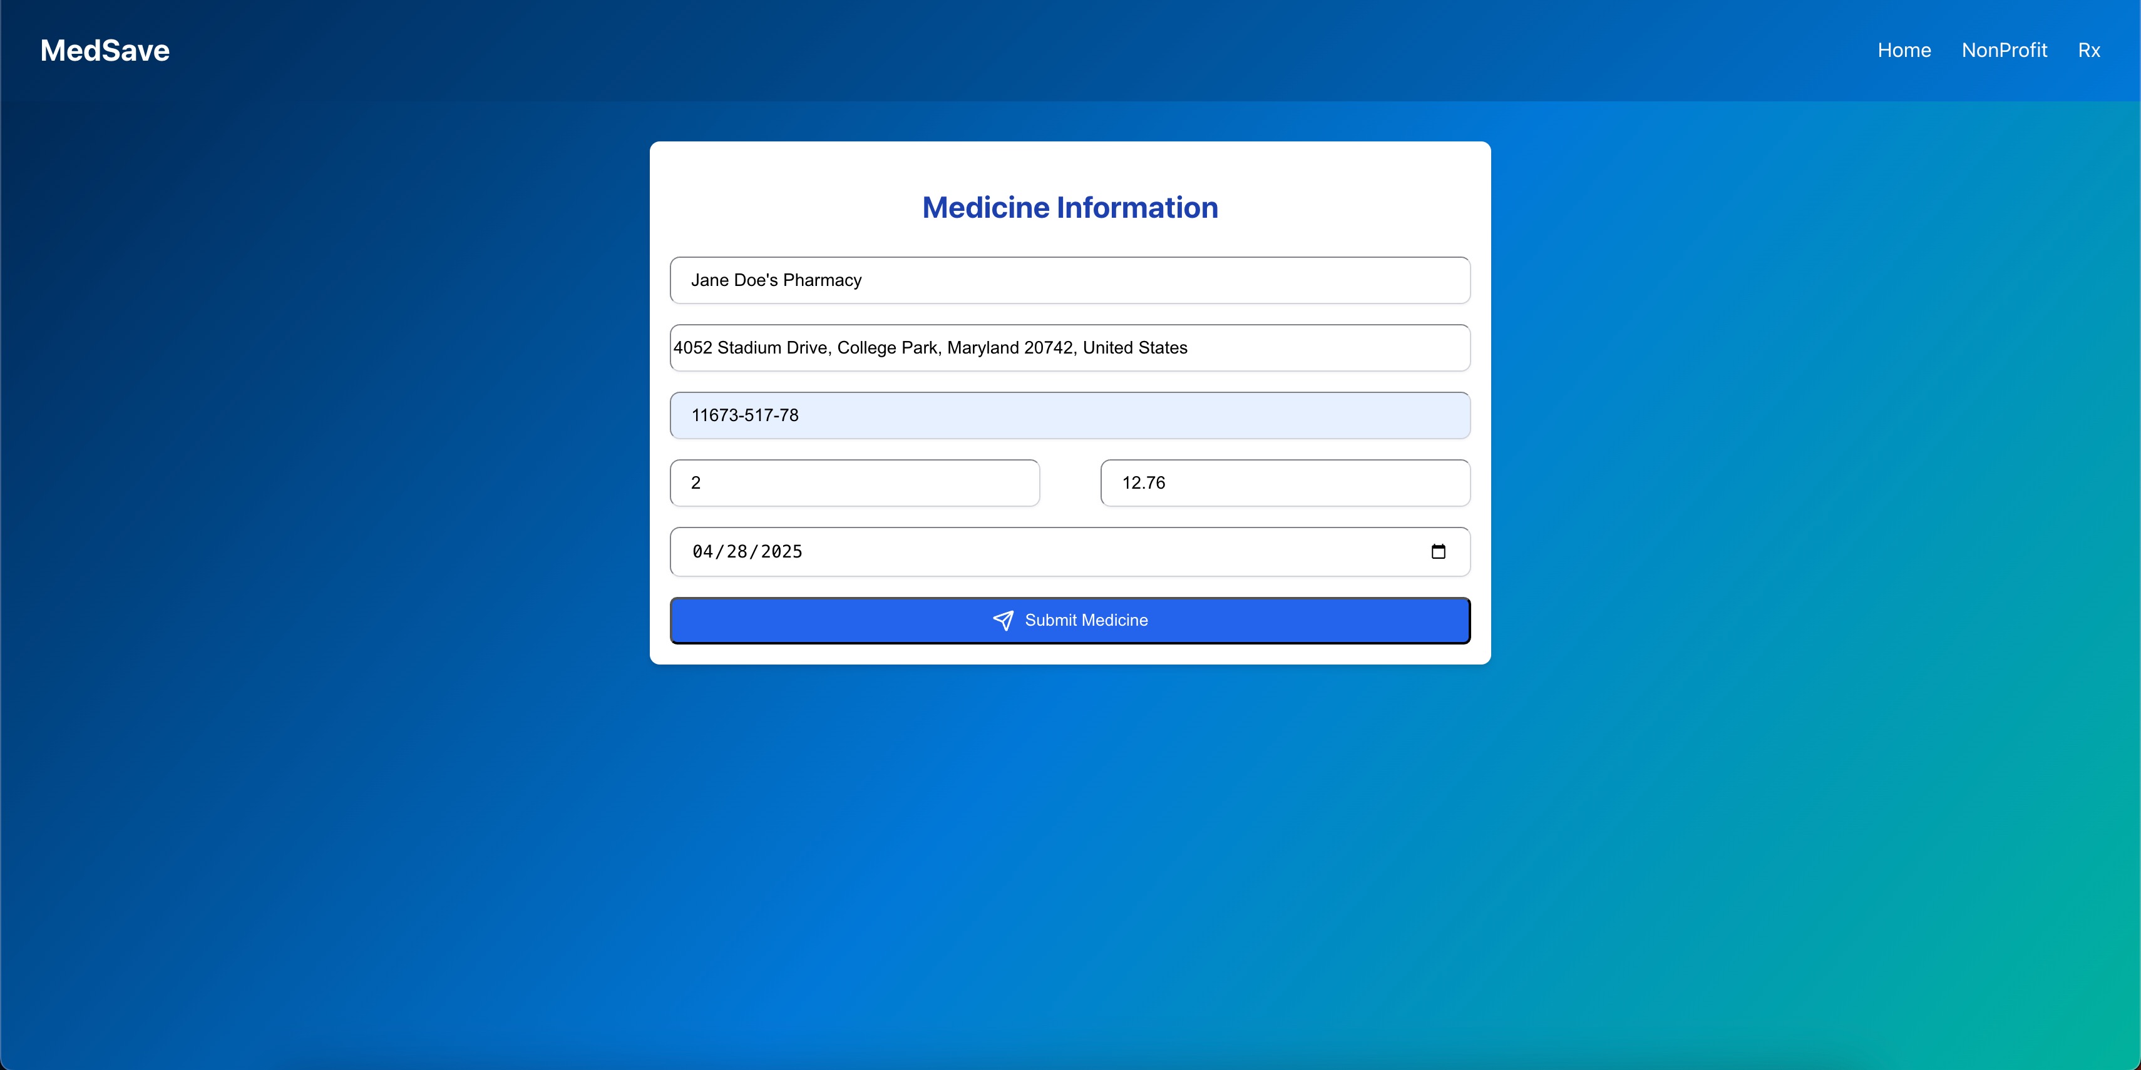Click the MedSave logo
The width and height of the screenshot is (2141, 1070).
[x=105, y=51]
